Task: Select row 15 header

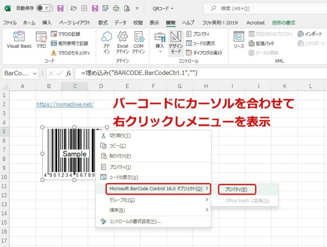Action: (4, 222)
